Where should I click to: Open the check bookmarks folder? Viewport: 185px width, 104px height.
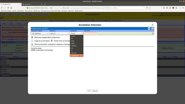[64, 11]
